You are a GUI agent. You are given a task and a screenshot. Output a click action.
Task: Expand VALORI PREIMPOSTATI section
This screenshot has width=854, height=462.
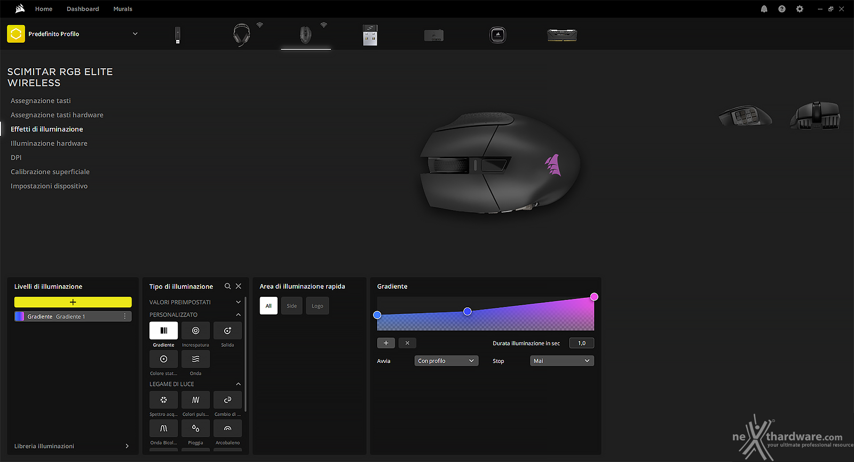238,302
